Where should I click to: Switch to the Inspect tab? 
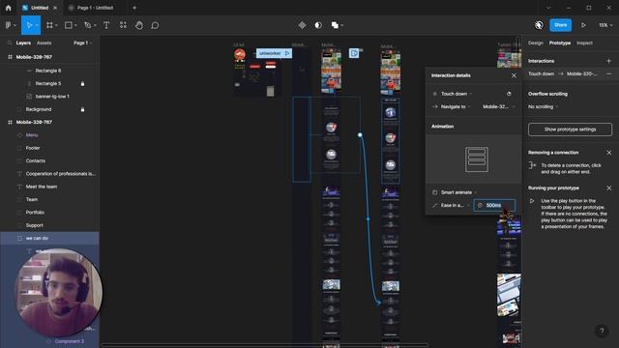584,43
